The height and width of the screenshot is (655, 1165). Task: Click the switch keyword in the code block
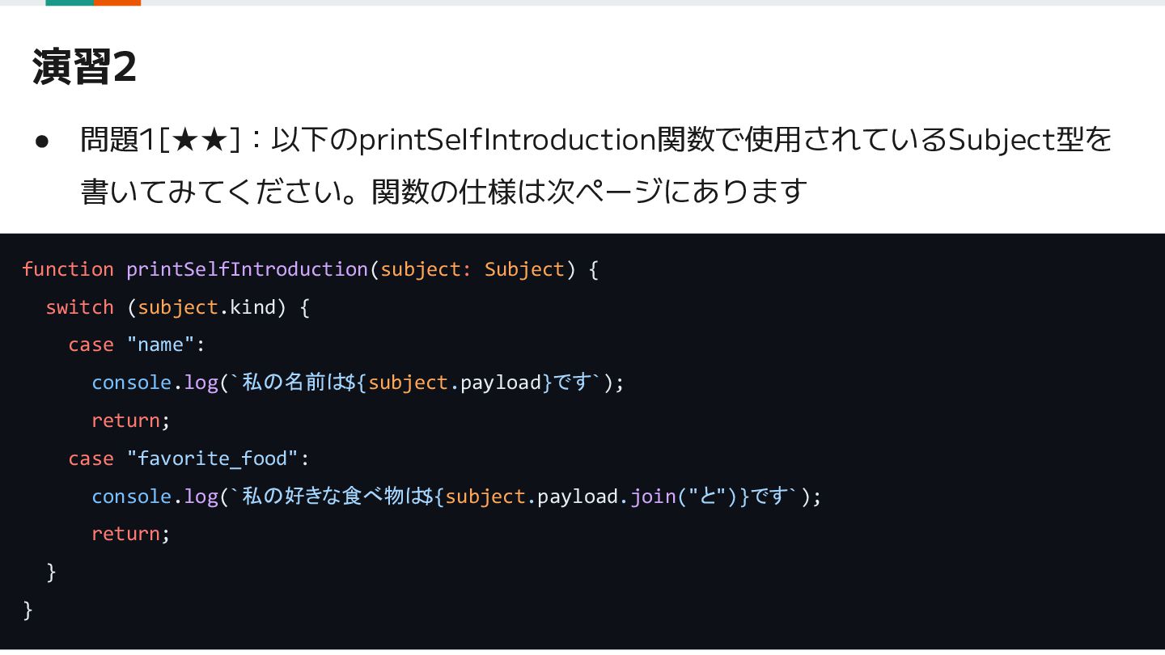coord(79,307)
